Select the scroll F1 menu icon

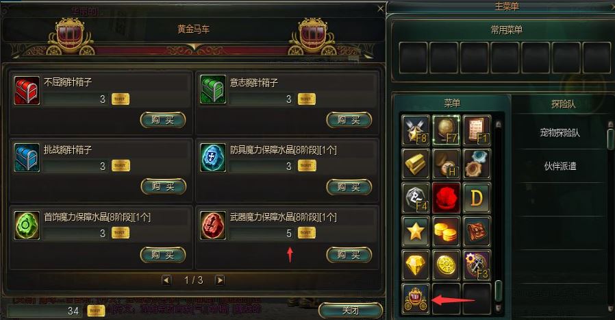click(x=477, y=130)
